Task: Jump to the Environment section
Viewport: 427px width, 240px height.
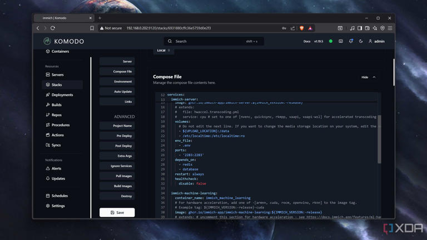Action: click(x=117, y=82)
